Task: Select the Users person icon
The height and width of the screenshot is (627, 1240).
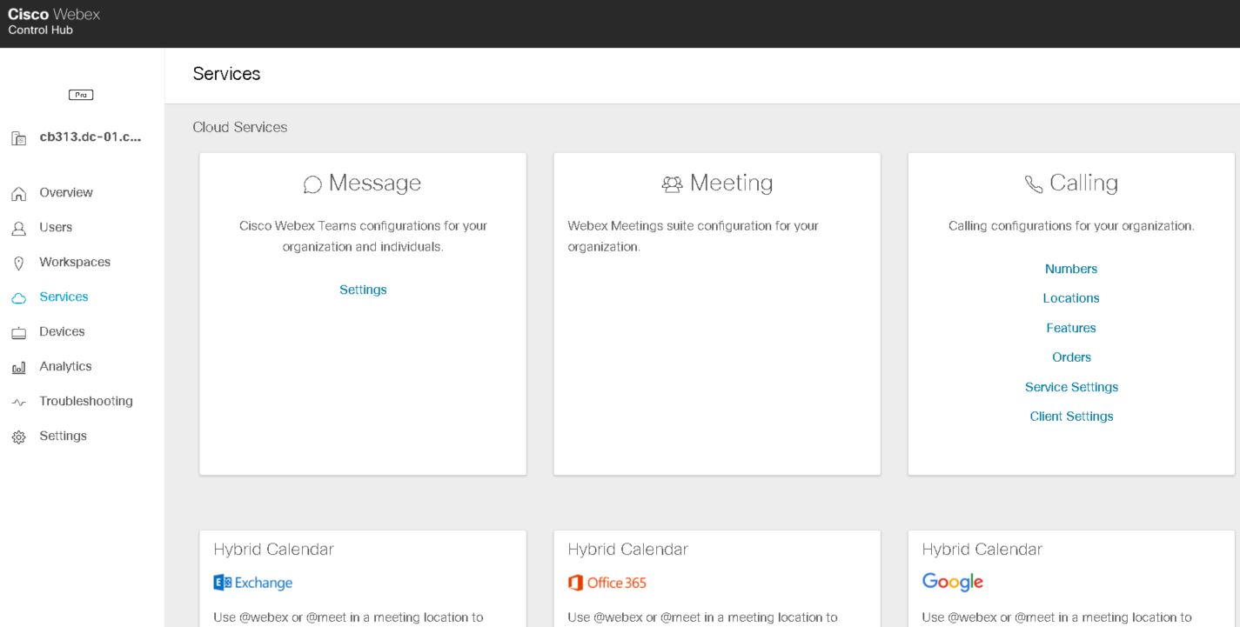Action: click(17, 227)
